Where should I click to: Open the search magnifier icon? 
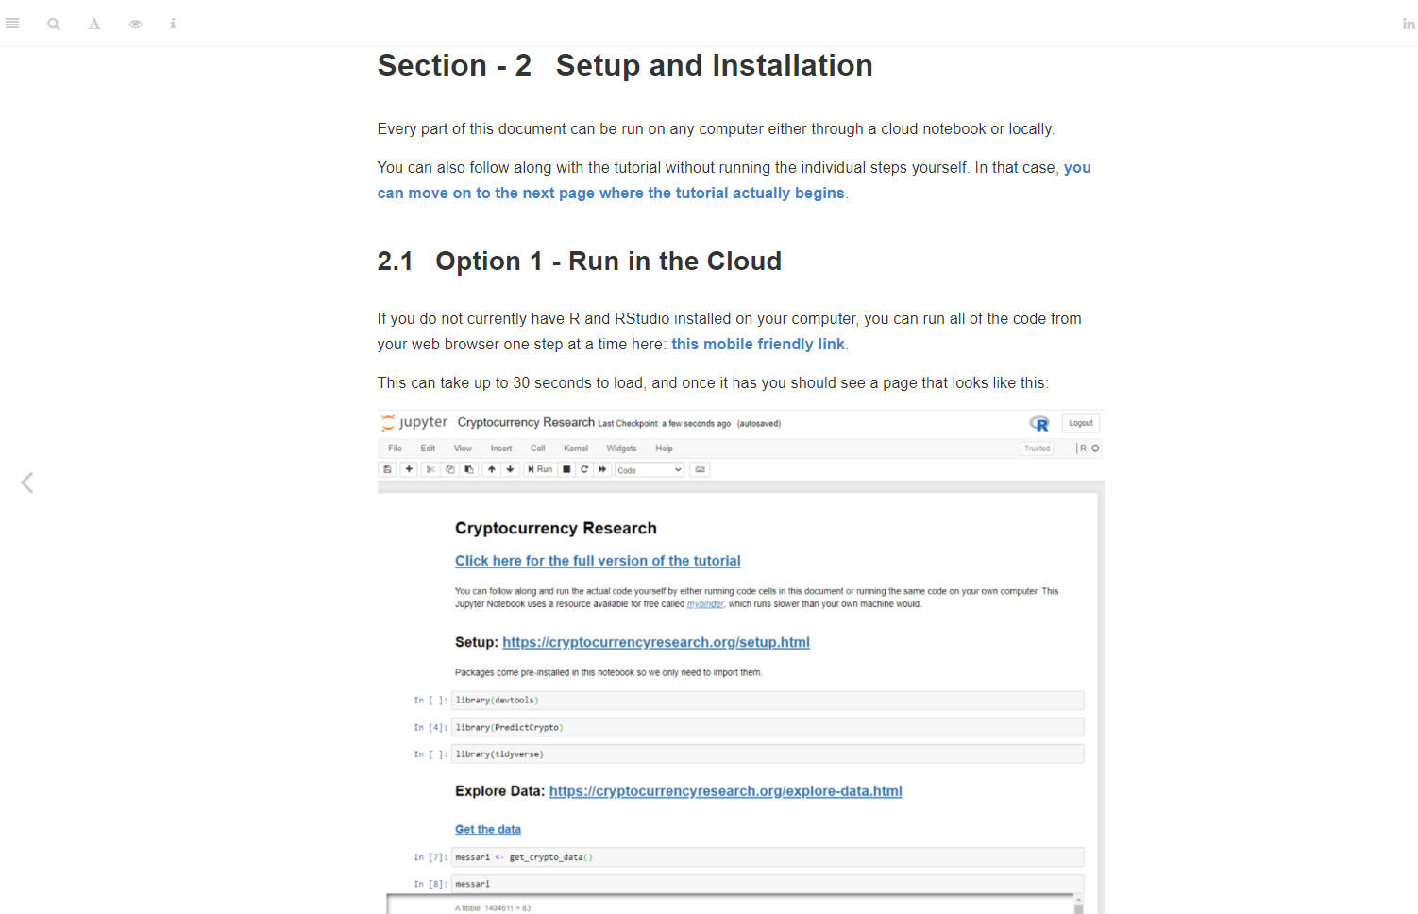tap(54, 24)
